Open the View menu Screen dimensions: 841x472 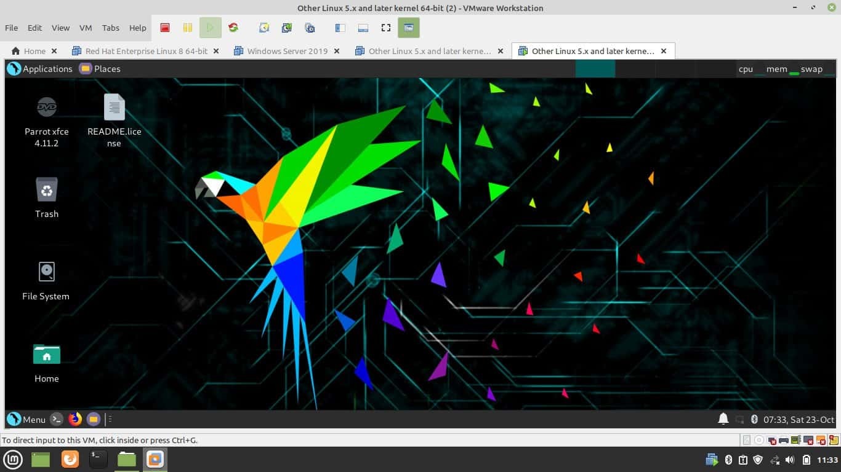(x=60, y=28)
